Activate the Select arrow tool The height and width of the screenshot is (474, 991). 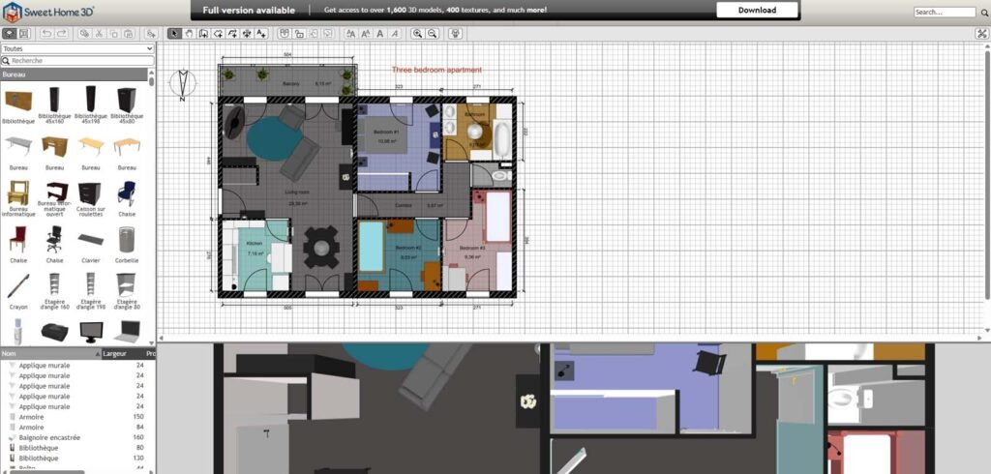coord(174,34)
